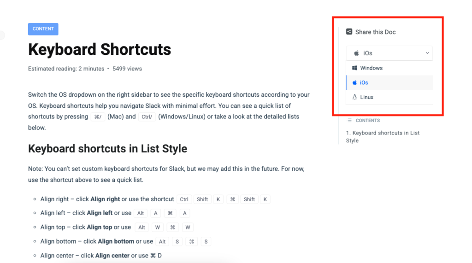Click the list icon beside the CONTENTS label
The image size is (472, 263).
point(349,121)
